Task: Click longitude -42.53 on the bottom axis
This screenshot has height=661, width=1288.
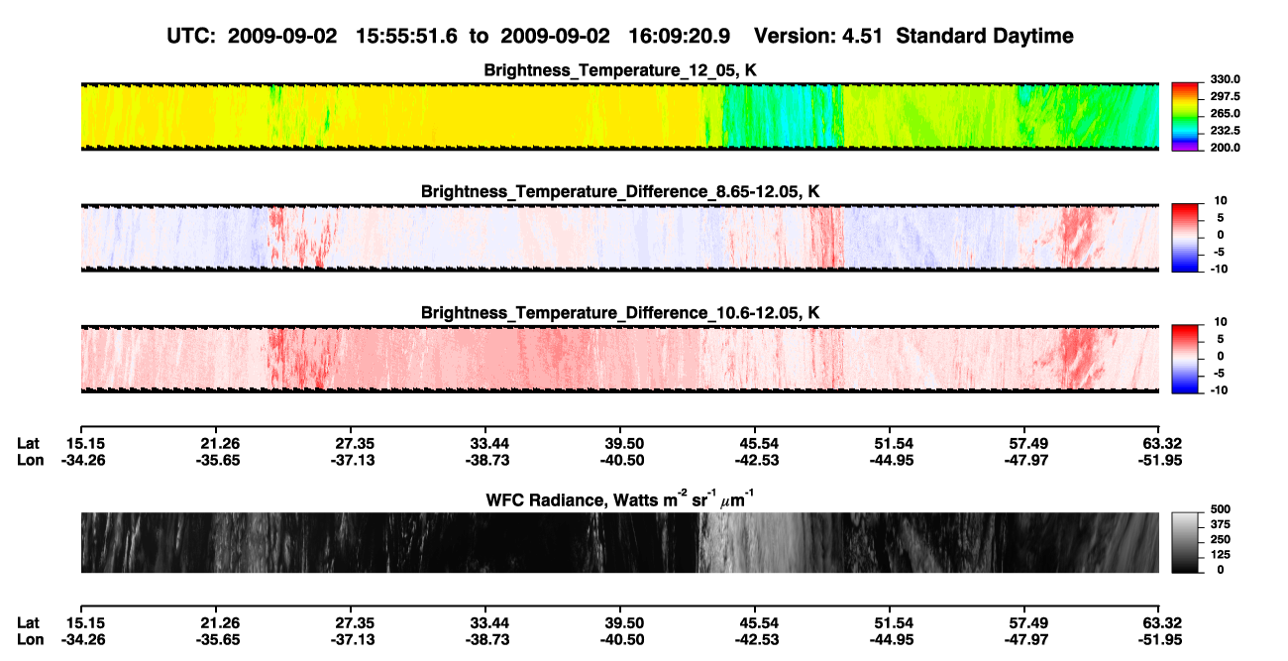Action: (755, 639)
